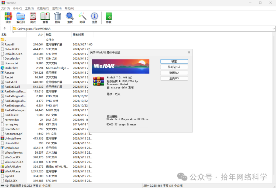Open the 主页 (Homepage) button
This screenshot has height=188, width=276.
pyautogui.click(x=174, y=78)
